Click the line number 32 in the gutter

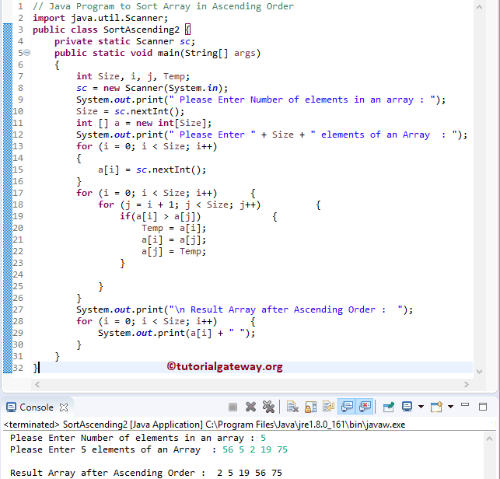(18, 368)
